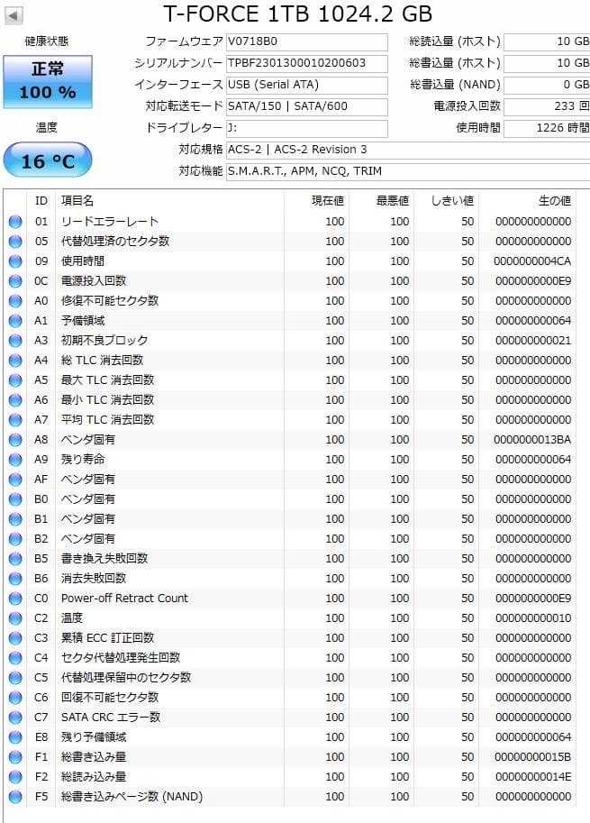Click the serial number field TPBF2301300010200603

pos(307,63)
